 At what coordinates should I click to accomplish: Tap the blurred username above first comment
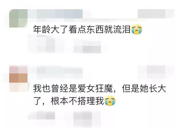[55, 14]
